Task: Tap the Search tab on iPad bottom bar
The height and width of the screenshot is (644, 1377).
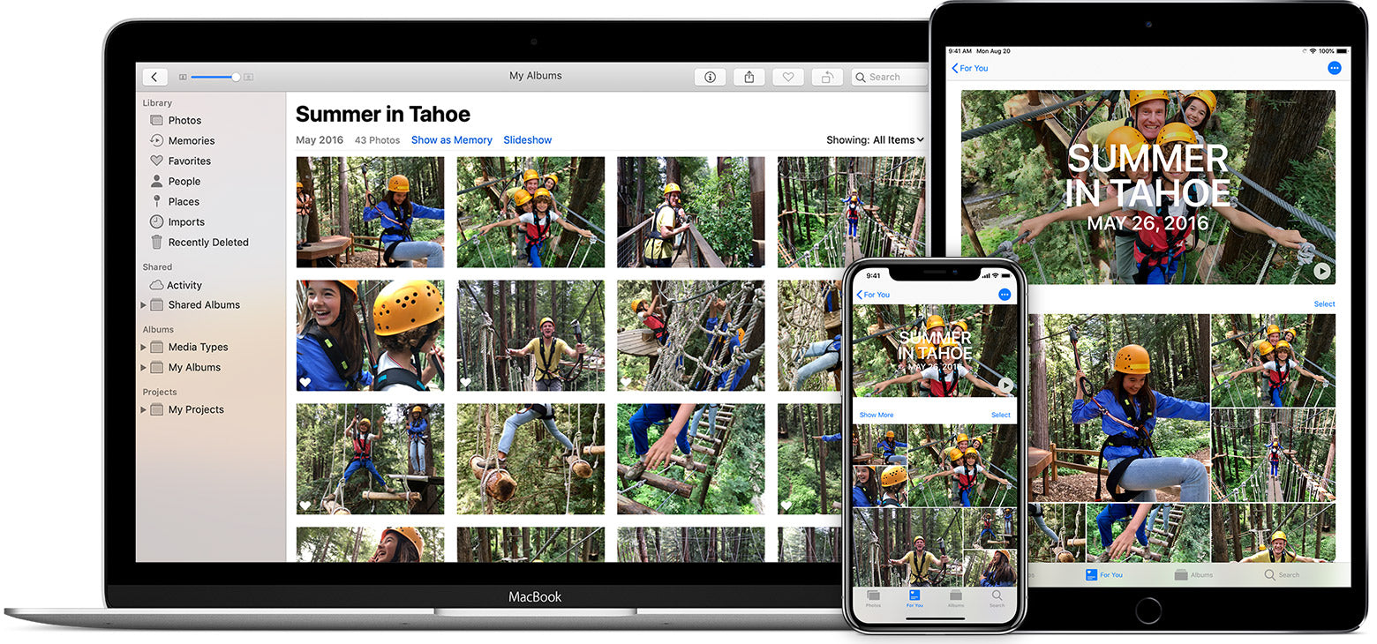Action: coord(1282,575)
